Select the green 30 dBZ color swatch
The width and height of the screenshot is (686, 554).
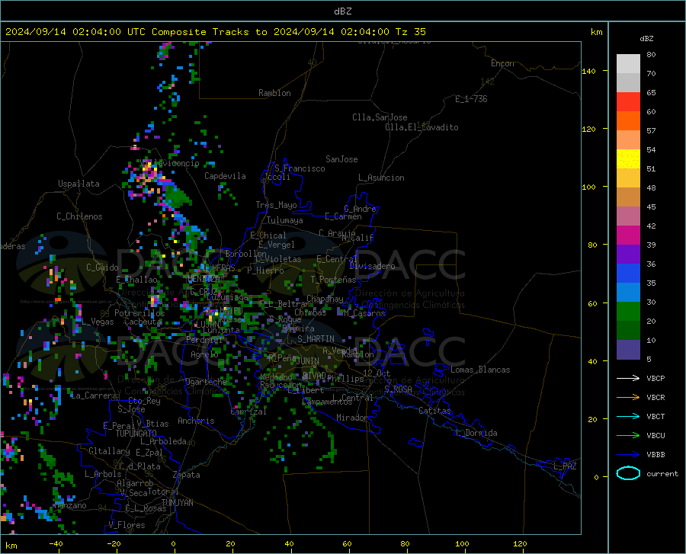point(628,312)
